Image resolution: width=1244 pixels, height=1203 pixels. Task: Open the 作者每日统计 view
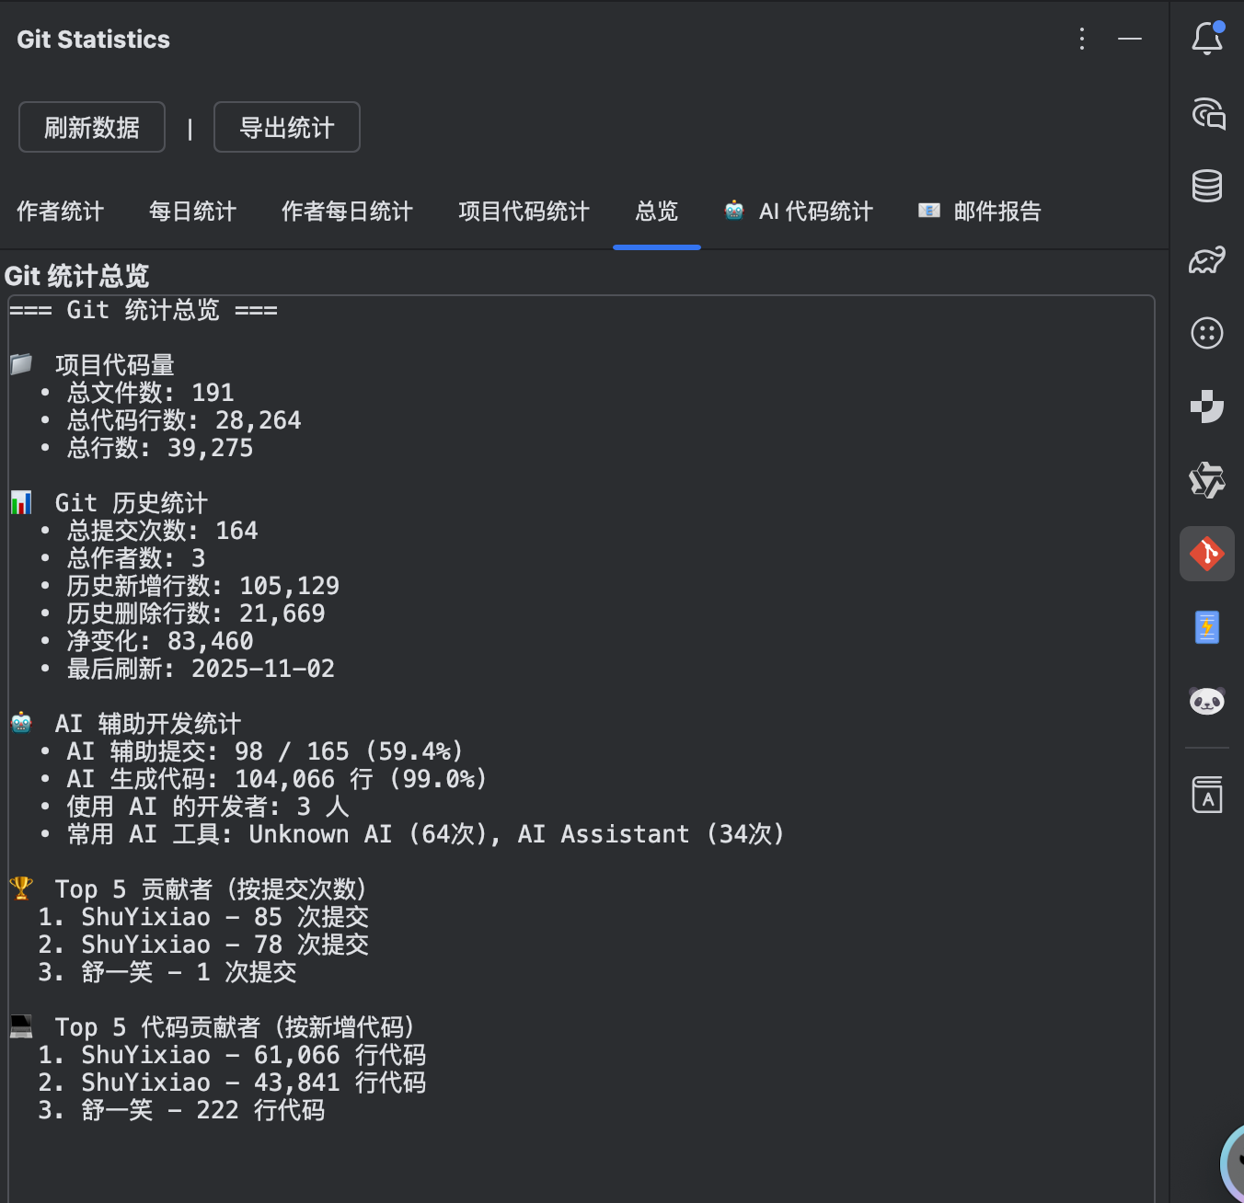(347, 212)
